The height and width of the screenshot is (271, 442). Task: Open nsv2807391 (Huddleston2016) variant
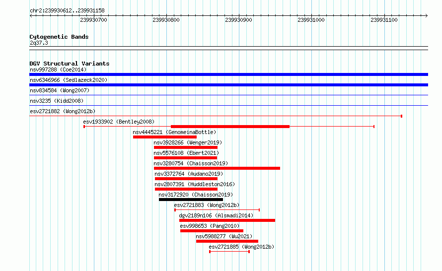tap(195, 184)
